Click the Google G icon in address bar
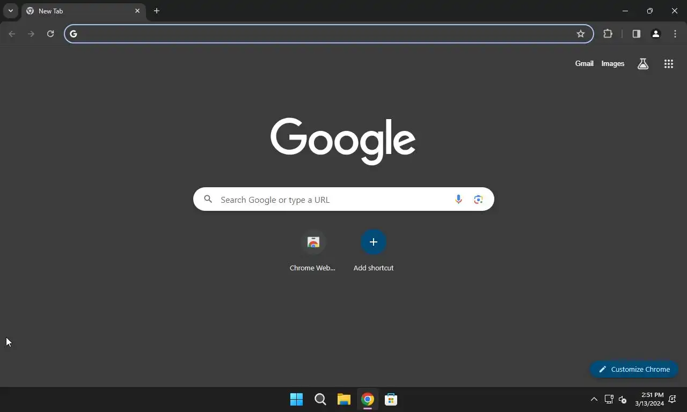Image resolution: width=687 pixels, height=412 pixels. coord(74,34)
